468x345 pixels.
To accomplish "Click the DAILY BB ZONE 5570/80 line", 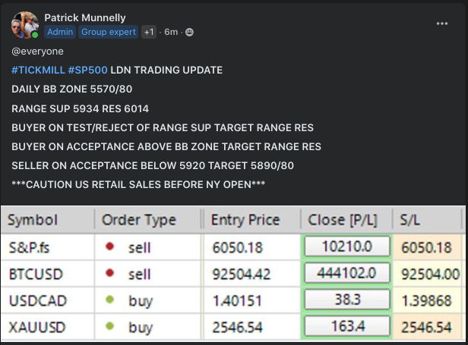I will 71,89.
